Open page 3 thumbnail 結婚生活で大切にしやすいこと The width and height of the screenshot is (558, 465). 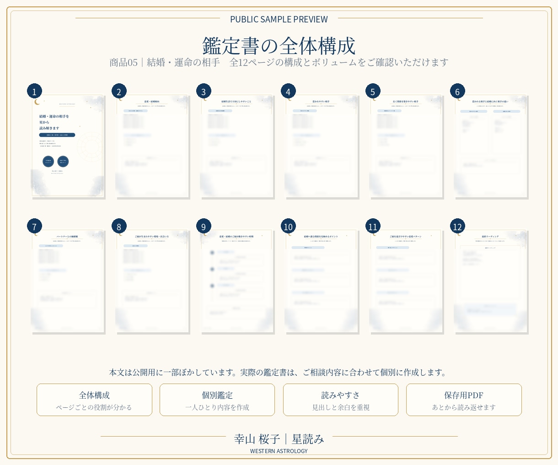coord(236,146)
